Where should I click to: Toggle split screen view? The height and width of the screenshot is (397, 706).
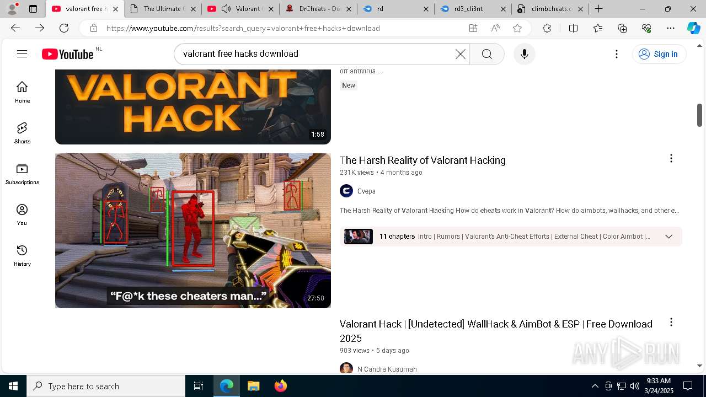click(x=573, y=28)
